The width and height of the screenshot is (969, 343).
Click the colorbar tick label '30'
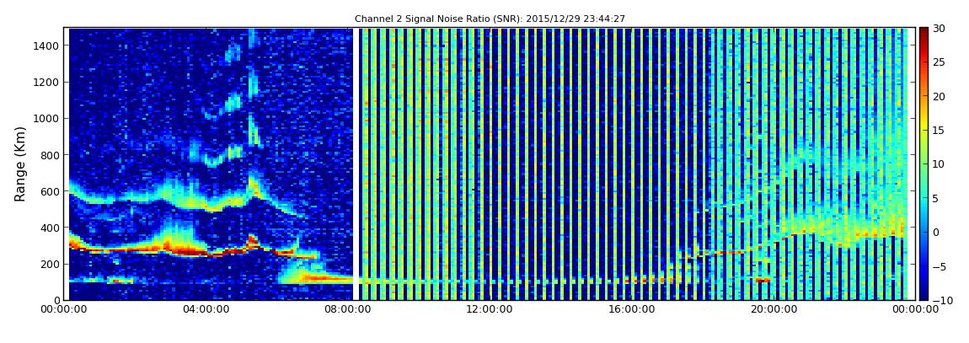click(939, 29)
